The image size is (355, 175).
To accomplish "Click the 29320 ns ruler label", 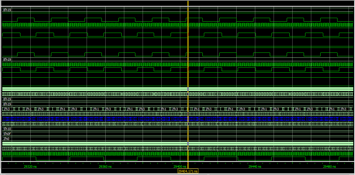I will coord(30,167).
